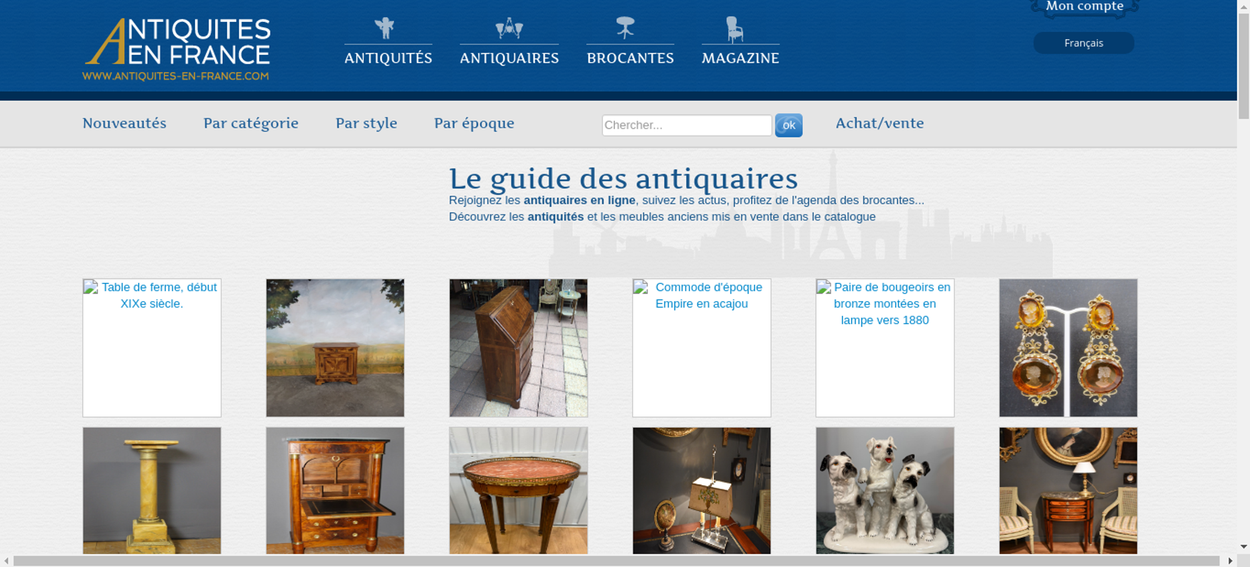Open the Achat/vente link
Screen dimensions: 1250x567
pyautogui.click(x=879, y=123)
